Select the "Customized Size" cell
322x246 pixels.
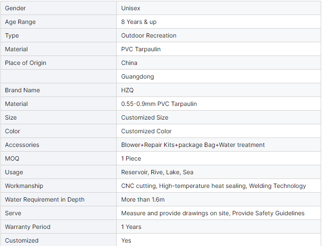coord(145,117)
